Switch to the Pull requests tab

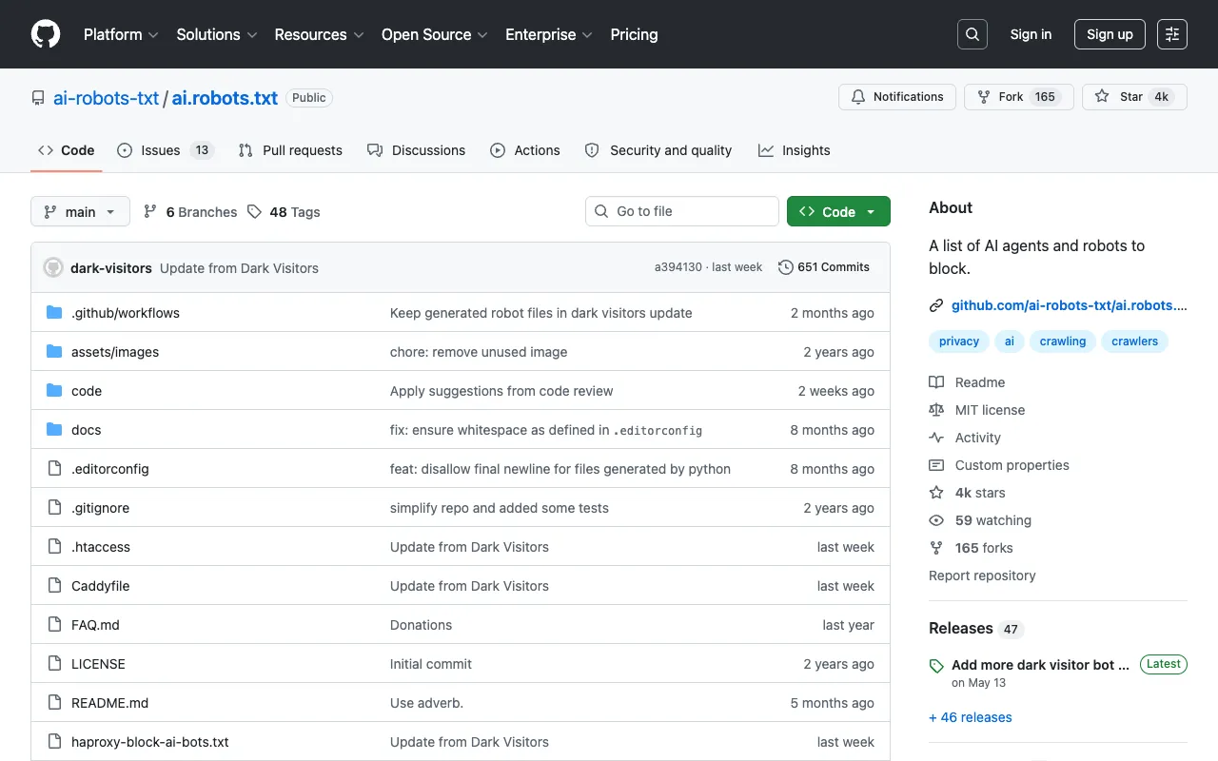pyautogui.click(x=290, y=150)
